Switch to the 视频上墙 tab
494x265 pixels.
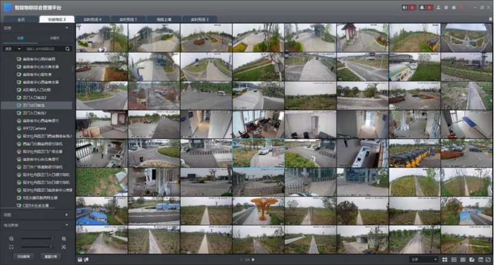click(x=163, y=20)
